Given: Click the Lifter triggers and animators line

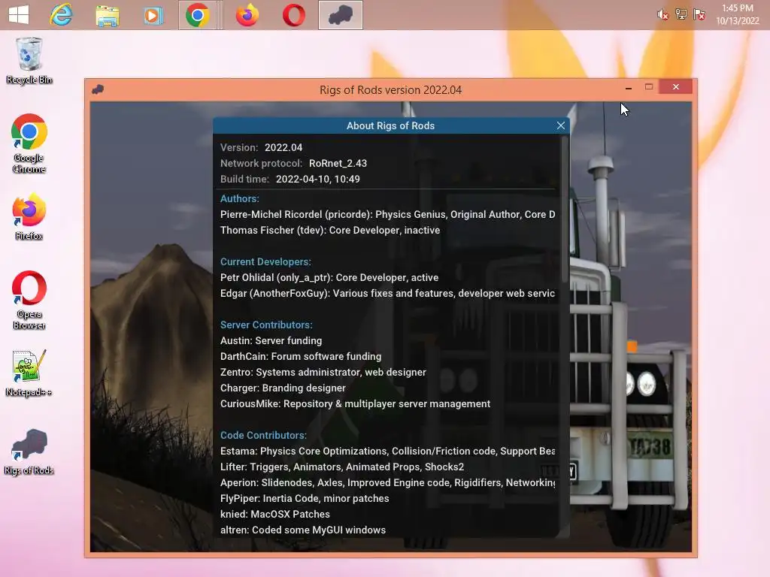Looking at the screenshot, I should 342,467.
